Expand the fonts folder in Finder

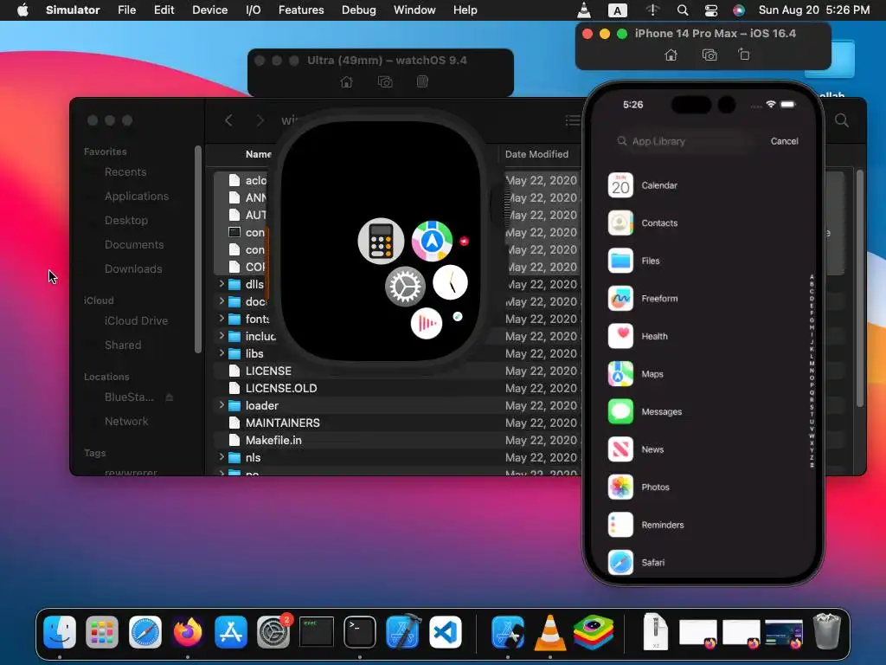pos(221,319)
